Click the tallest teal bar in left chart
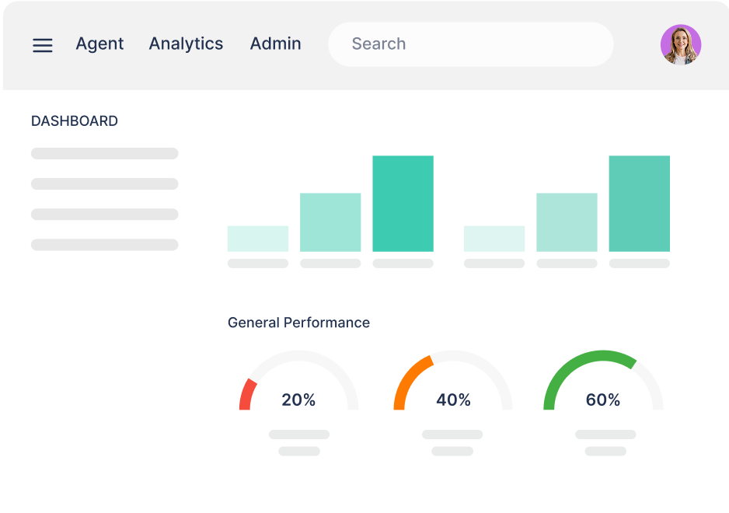729x513 pixels. click(x=403, y=202)
